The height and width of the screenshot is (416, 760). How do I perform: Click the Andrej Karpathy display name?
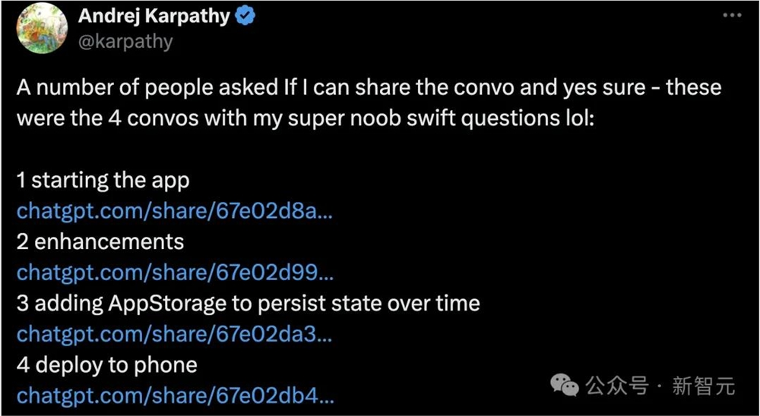pyautogui.click(x=154, y=17)
